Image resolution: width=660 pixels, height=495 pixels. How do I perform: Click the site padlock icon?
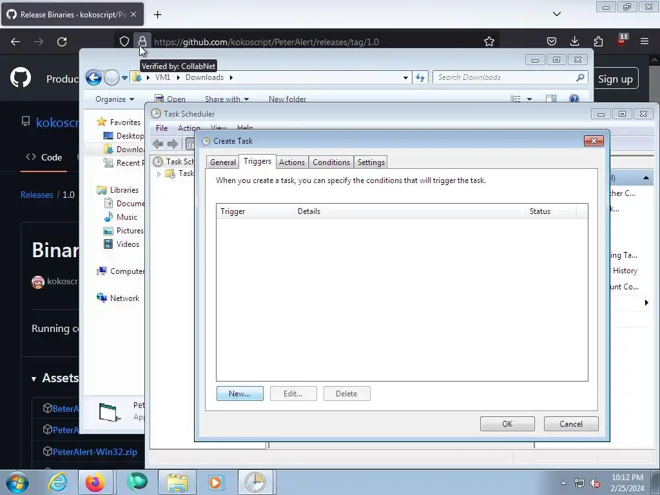[142, 41]
